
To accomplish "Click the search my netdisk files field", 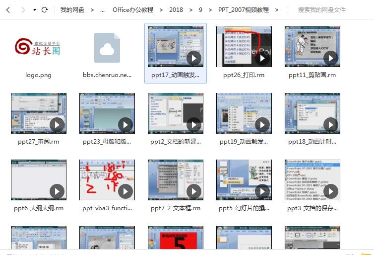I will coord(327,9).
